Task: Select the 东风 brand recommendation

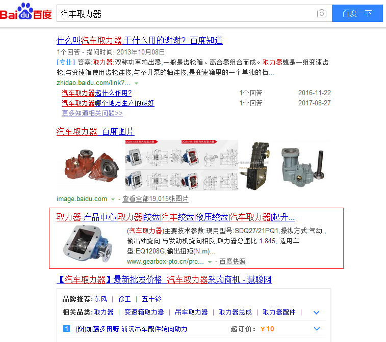Action: (100, 299)
